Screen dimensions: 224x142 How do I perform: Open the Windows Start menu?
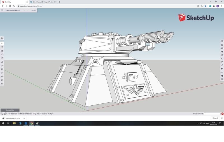tap(3, 124)
